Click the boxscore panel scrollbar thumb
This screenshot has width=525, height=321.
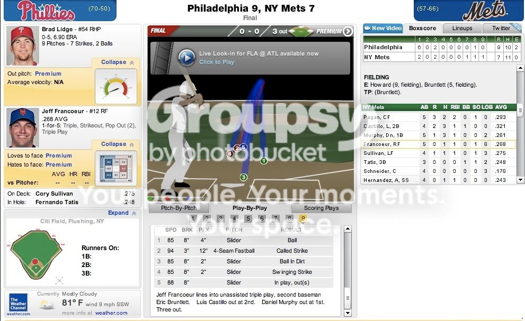click(x=520, y=111)
